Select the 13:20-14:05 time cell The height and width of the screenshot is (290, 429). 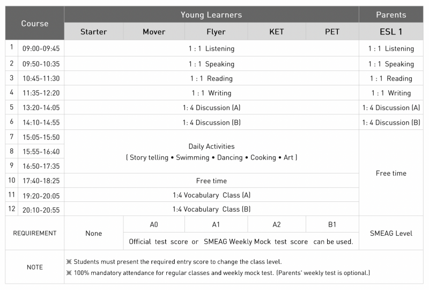pos(41,107)
